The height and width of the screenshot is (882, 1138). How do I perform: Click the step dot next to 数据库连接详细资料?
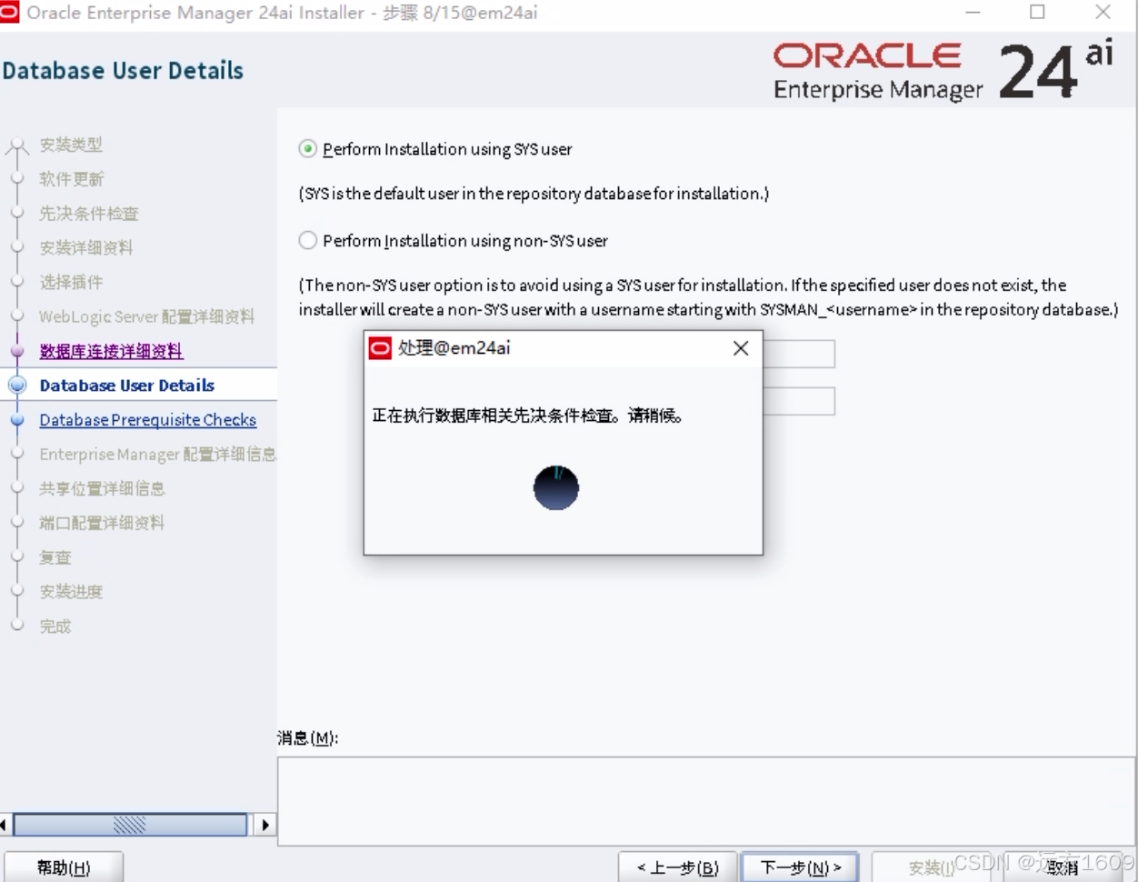pyautogui.click(x=18, y=351)
